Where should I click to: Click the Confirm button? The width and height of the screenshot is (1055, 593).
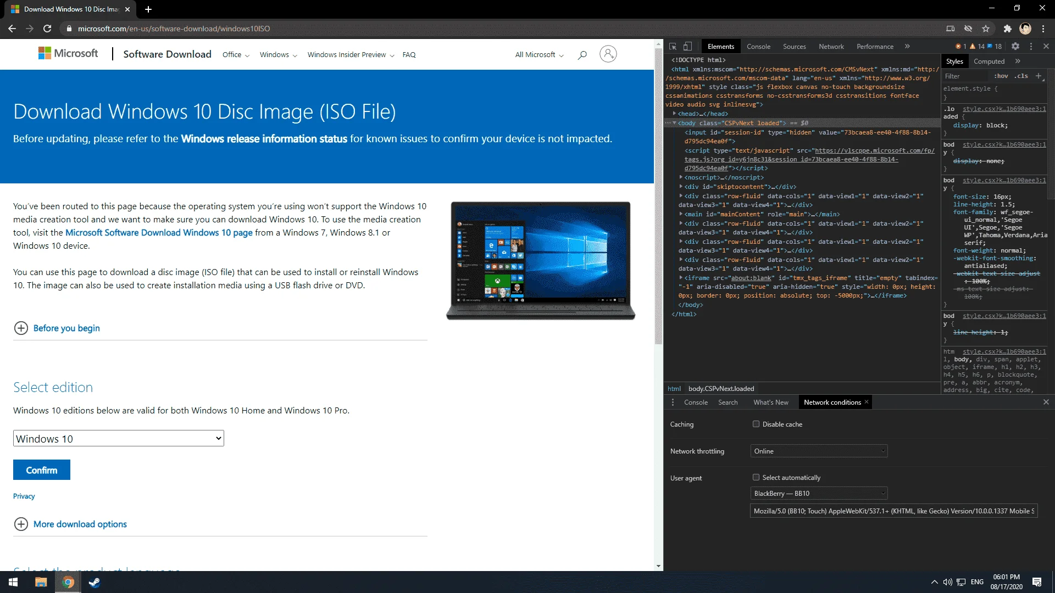42,470
